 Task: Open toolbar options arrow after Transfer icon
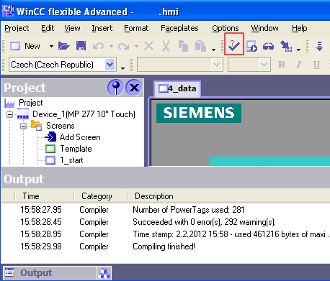click(x=298, y=50)
